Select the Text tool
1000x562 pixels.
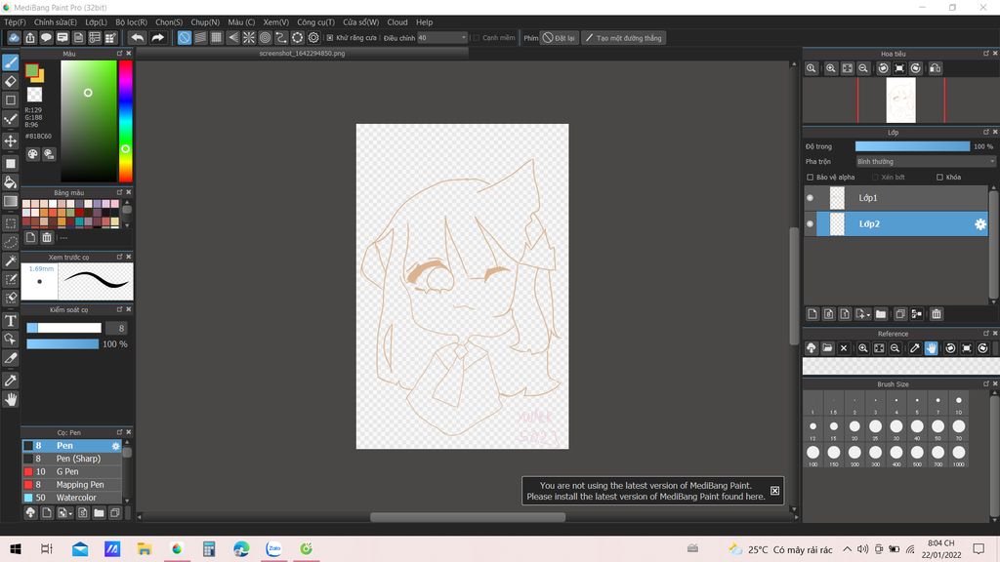[10, 320]
